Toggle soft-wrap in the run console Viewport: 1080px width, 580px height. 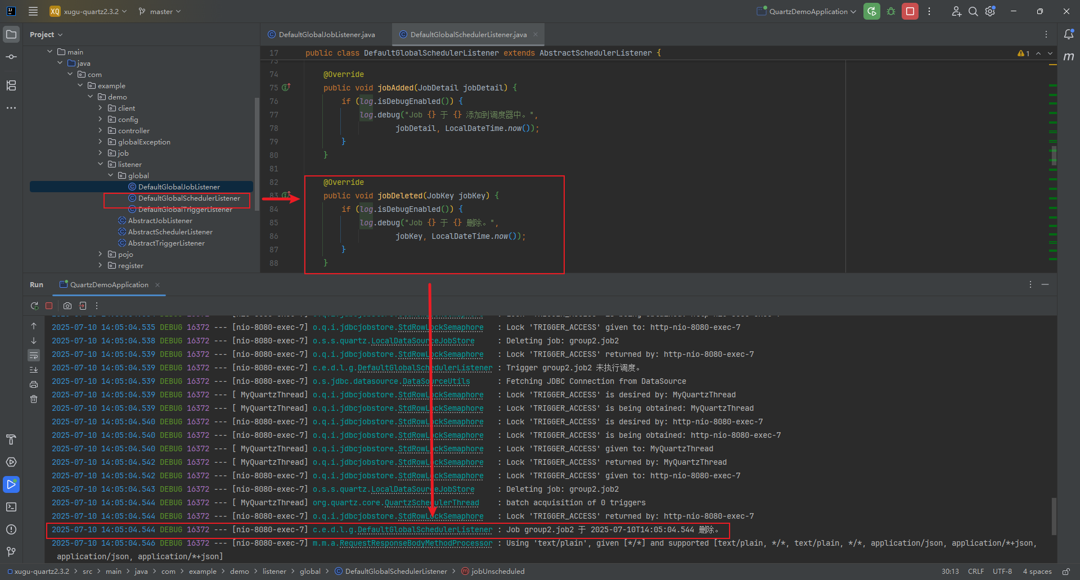[34, 355]
